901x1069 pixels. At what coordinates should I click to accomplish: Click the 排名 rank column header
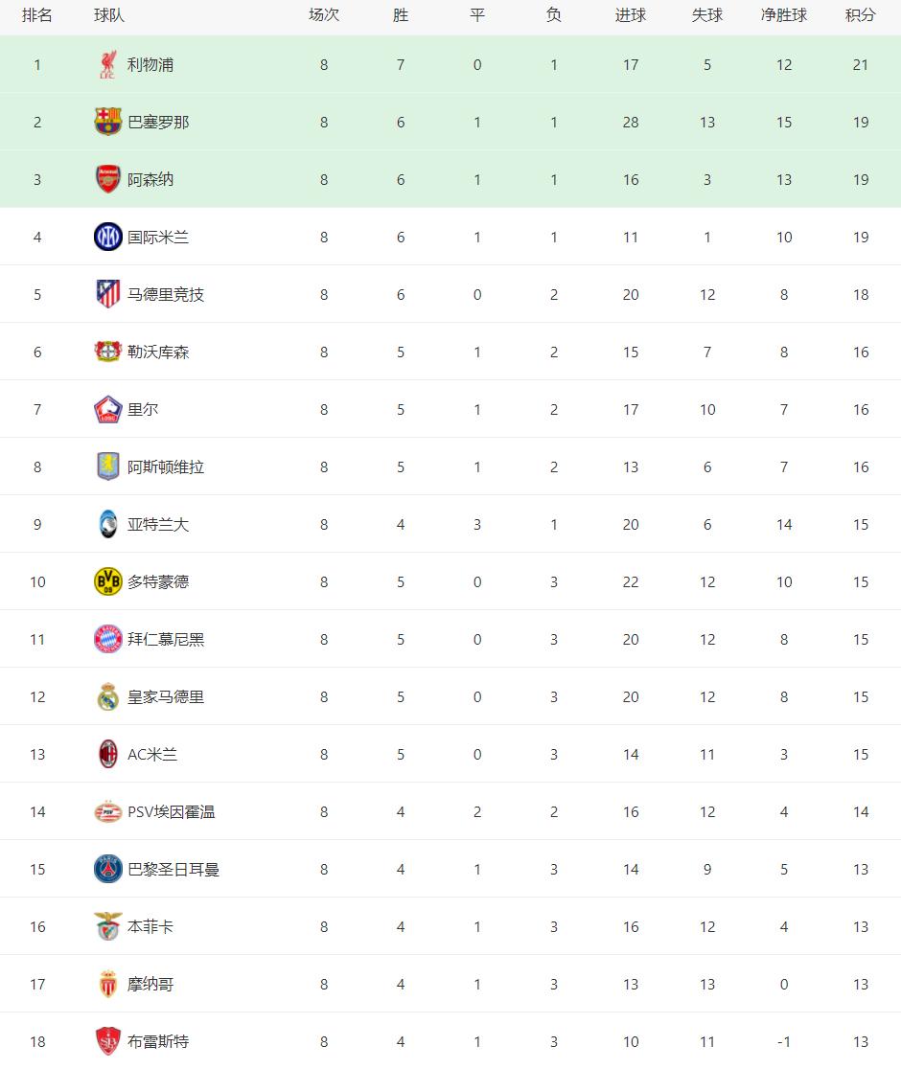click(x=37, y=16)
